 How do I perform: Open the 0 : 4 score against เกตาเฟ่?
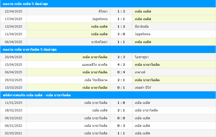pyautogui.click(x=121, y=72)
